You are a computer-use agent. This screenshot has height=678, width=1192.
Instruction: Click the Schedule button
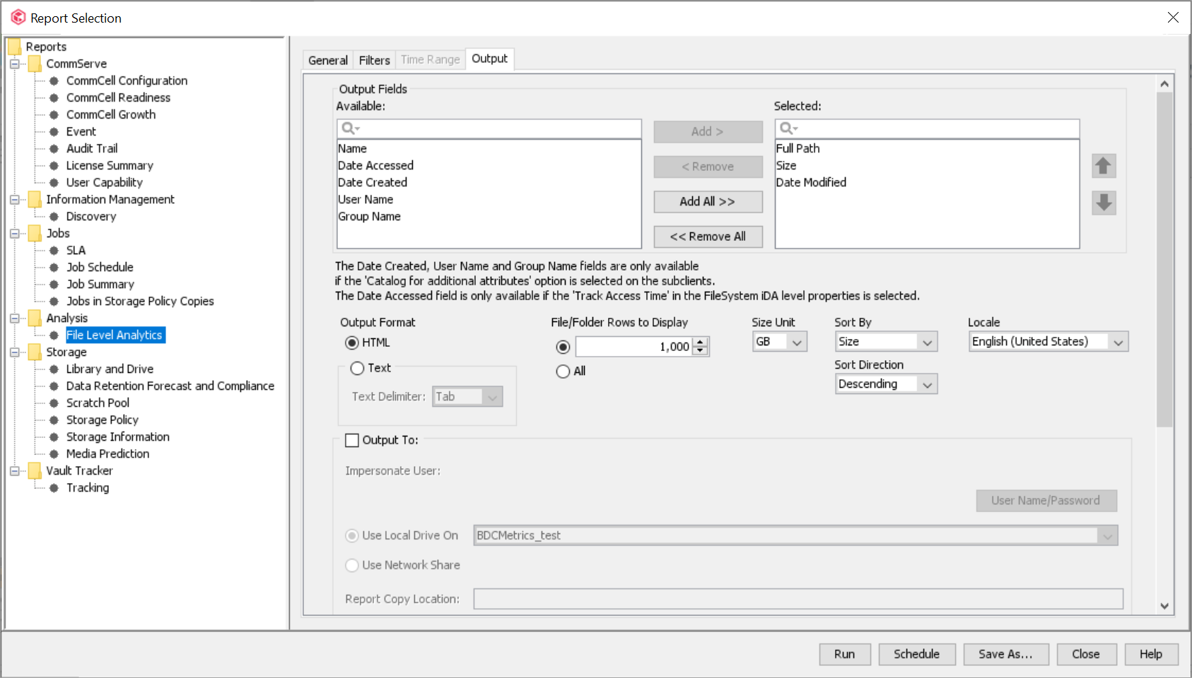coord(916,654)
